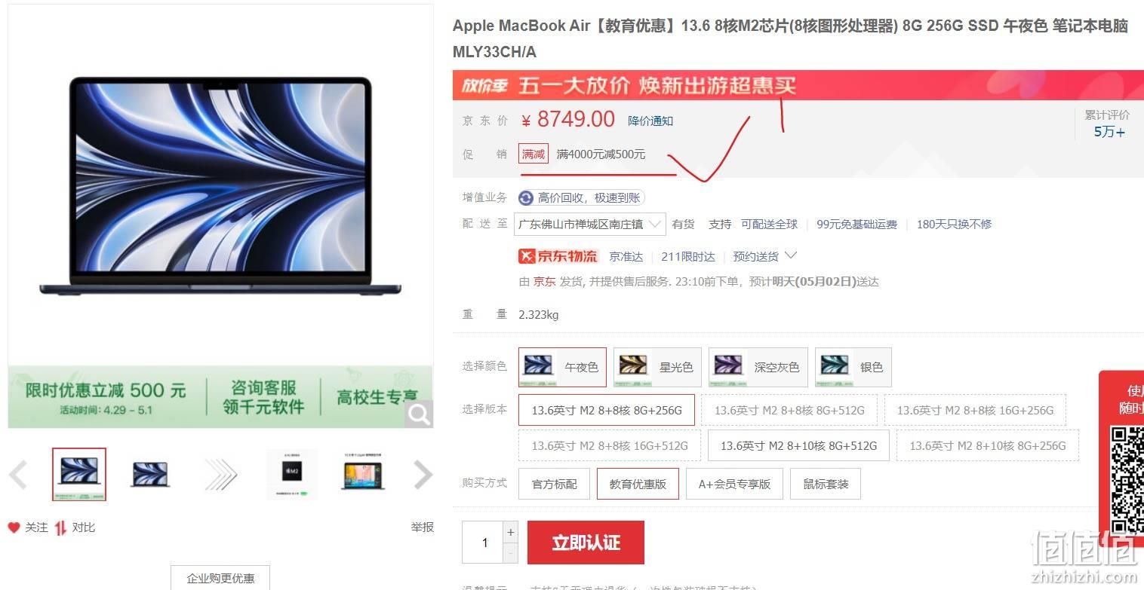Click the magnifier zoom icon on product image
Image resolution: width=1144 pixels, height=590 pixels.
pos(419,413)
